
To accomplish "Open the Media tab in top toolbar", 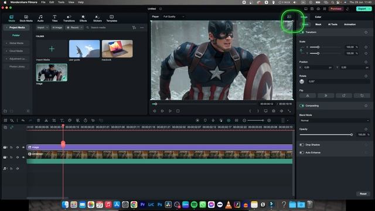I will click(12, 18).
